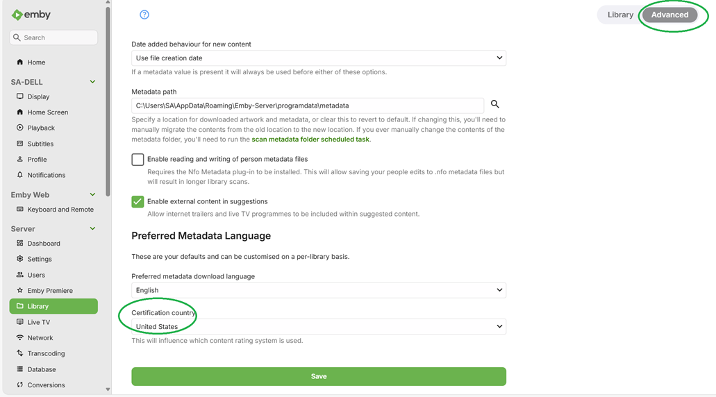Uncheck Enable external content in suggestions

tap(138, 201)
